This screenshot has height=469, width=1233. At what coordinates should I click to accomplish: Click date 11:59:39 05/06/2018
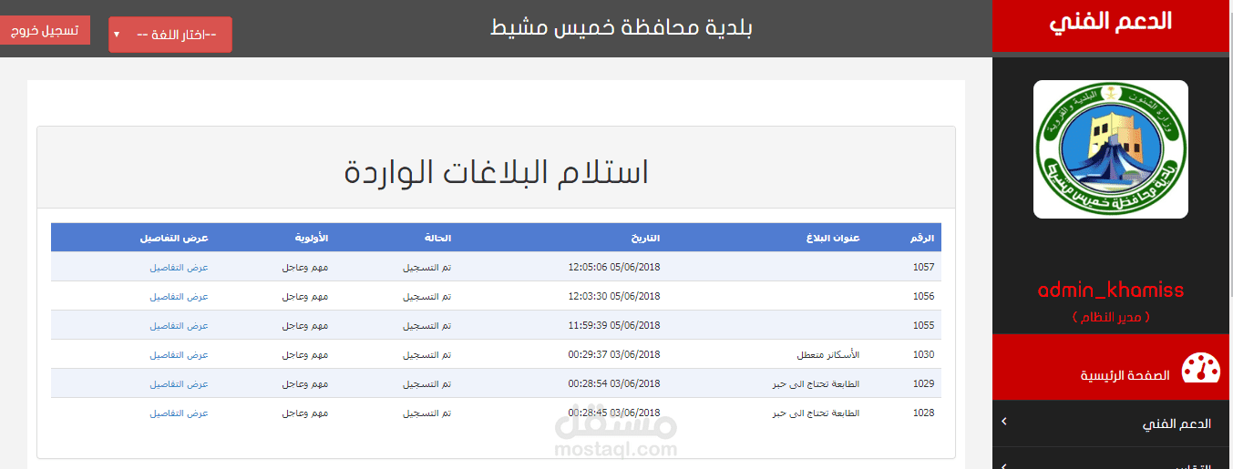tap(614, 326)
